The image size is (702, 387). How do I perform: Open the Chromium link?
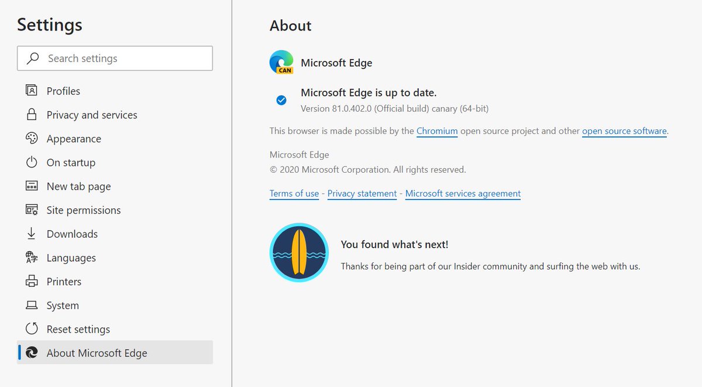point(437,131)
